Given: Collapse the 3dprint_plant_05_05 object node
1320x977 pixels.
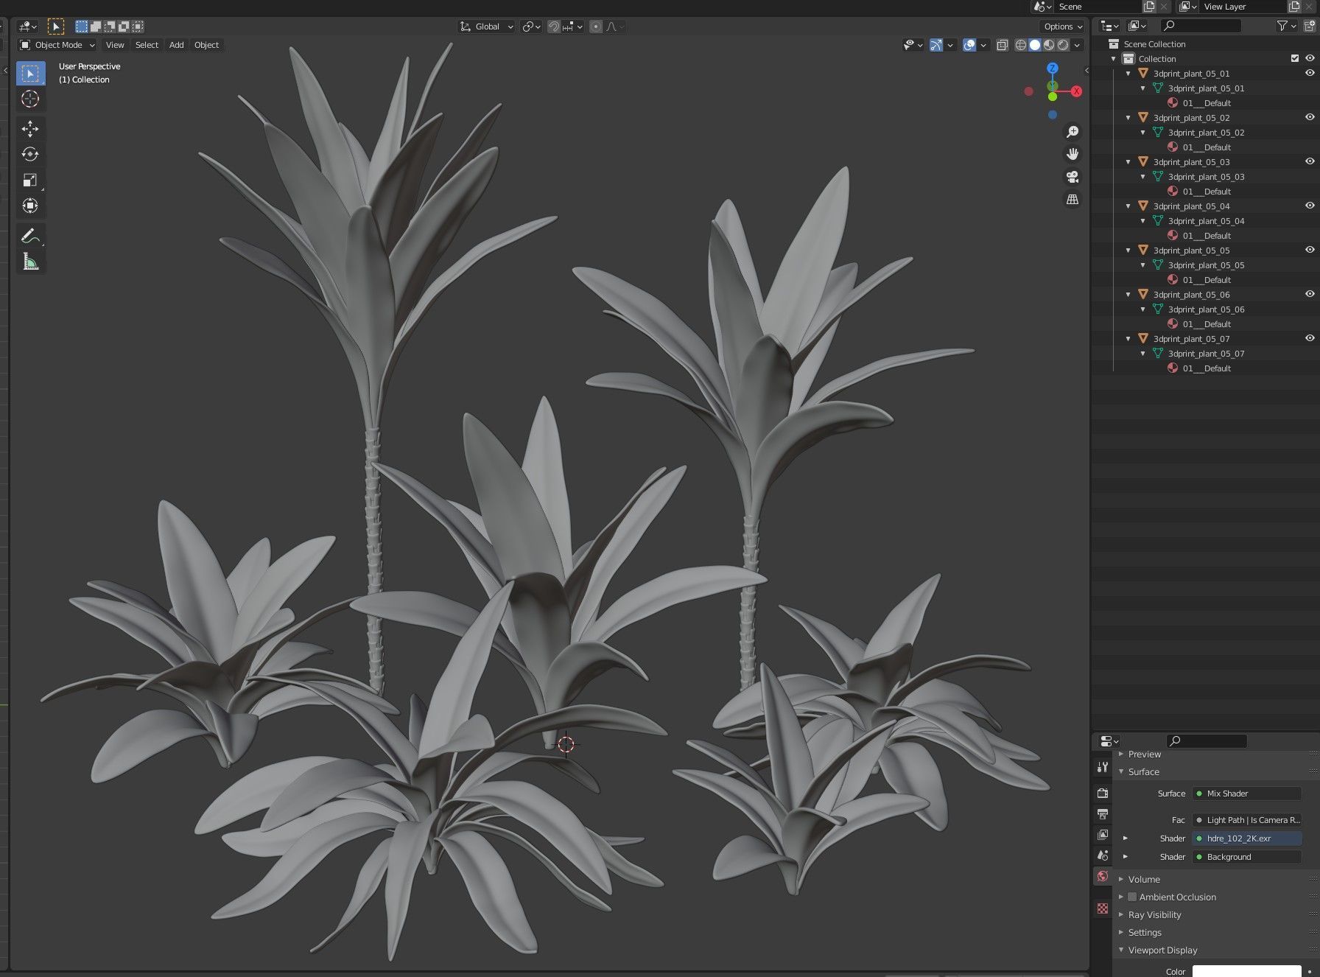Looking at the screenshot, I should [1128, 251].
